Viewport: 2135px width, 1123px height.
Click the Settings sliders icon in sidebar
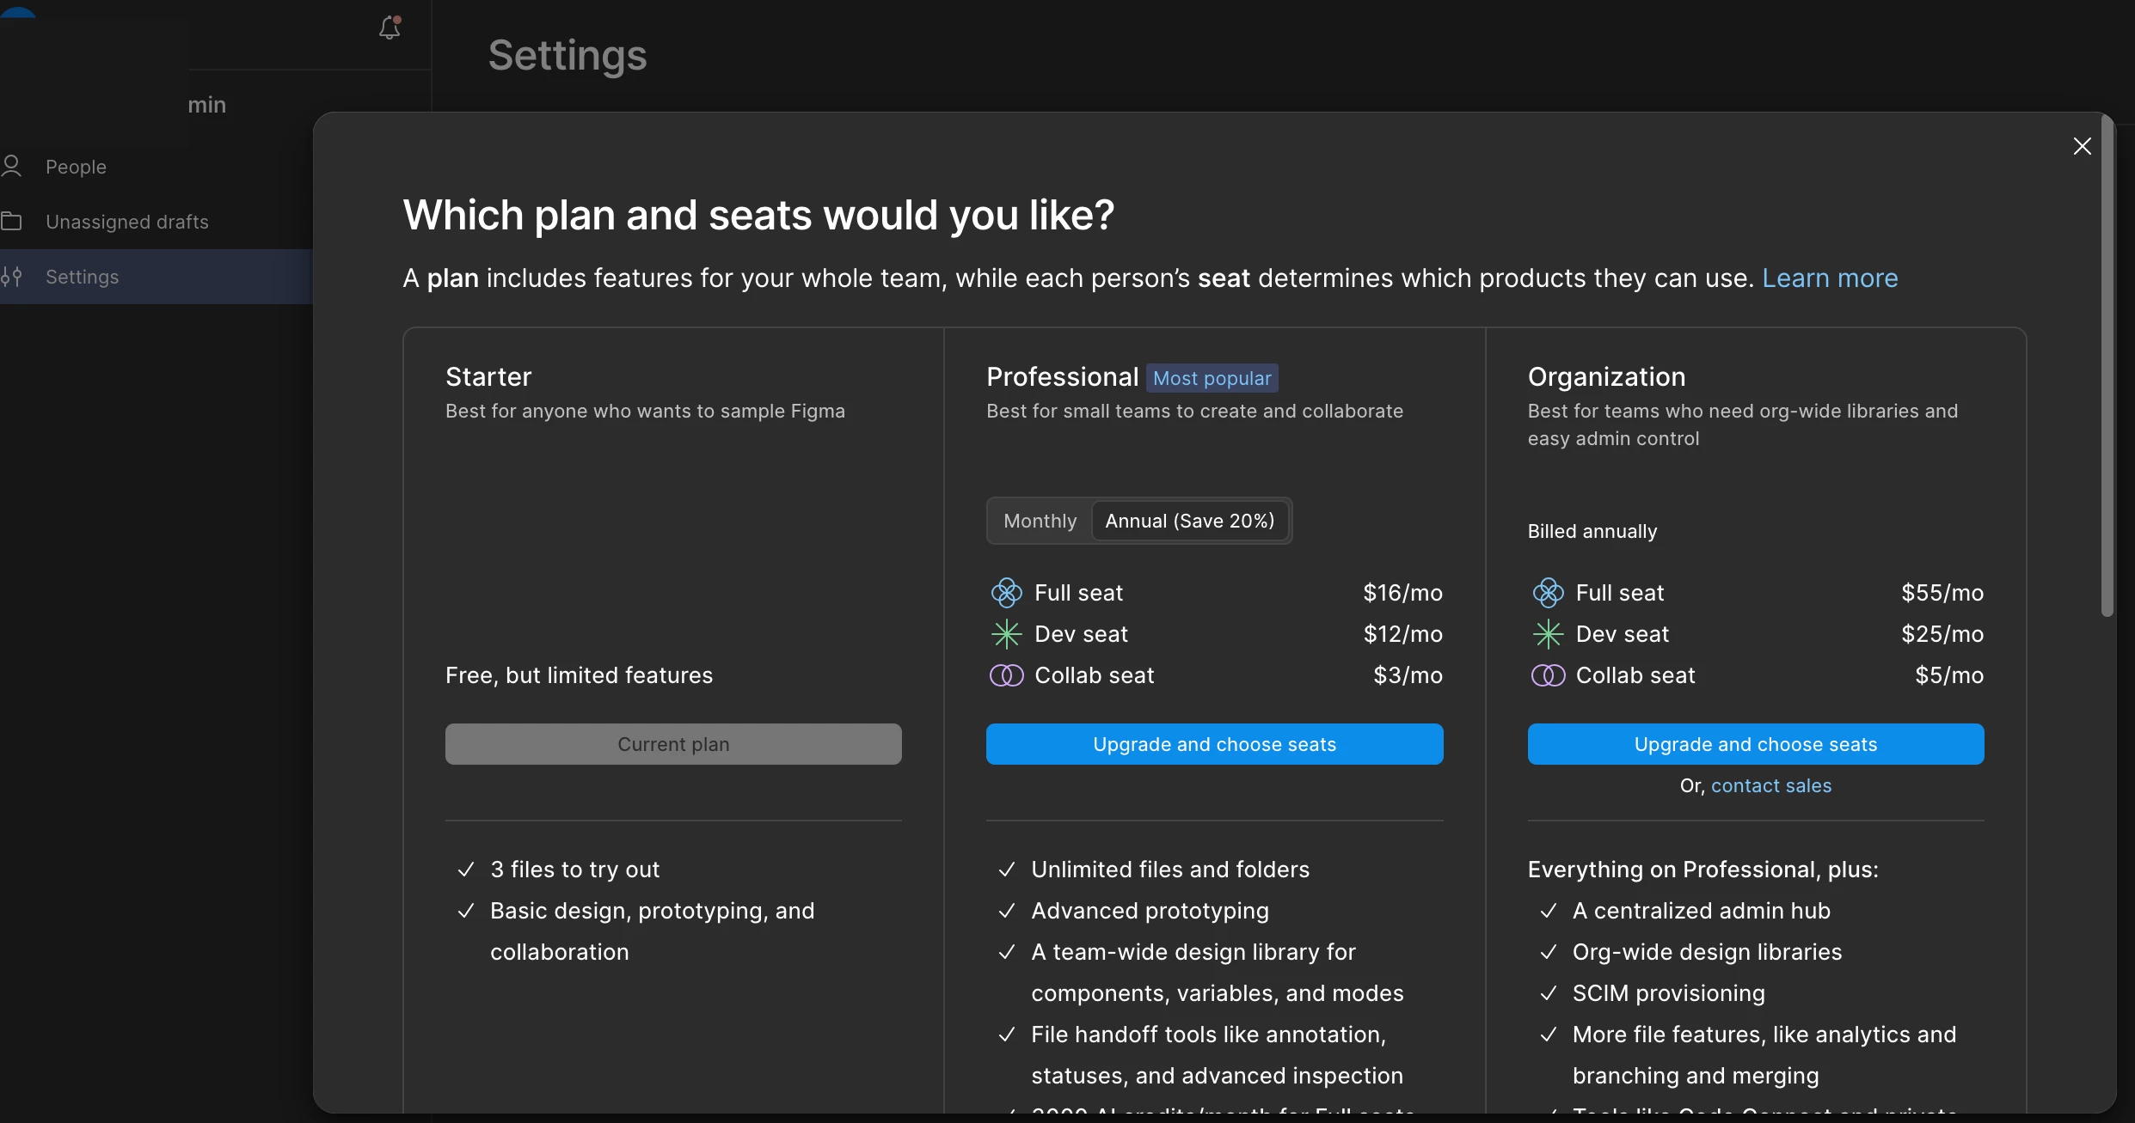pos(12,277)
